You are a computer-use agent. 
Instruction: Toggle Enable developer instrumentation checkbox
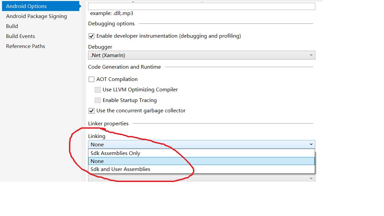(x=91, y=36)
